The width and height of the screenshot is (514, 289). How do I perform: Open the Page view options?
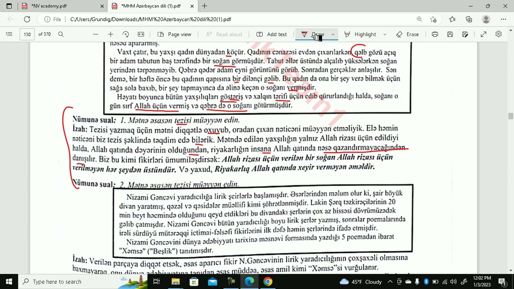tap(174, 35)
